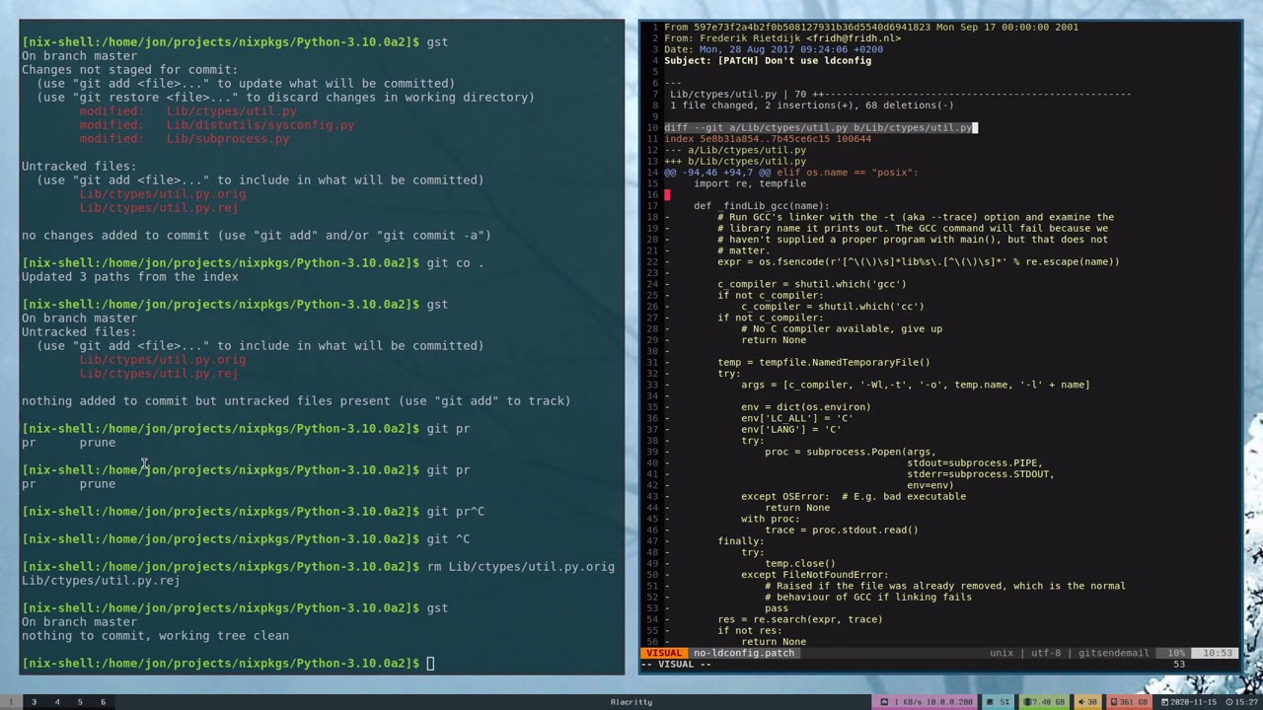Click the 'proc = subprocess.Popen(args,' line

[850, 452]
